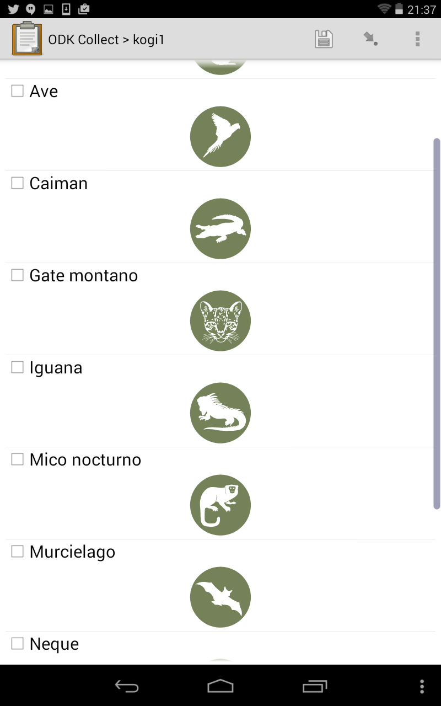Tap the ODK Collect clipboard app icon
Screen dimensions: 441x706
(x=27, y=39)
